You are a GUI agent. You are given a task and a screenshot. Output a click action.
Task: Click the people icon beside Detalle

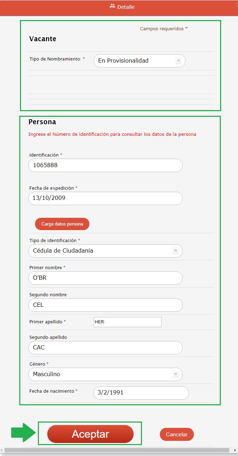(113, 6)
